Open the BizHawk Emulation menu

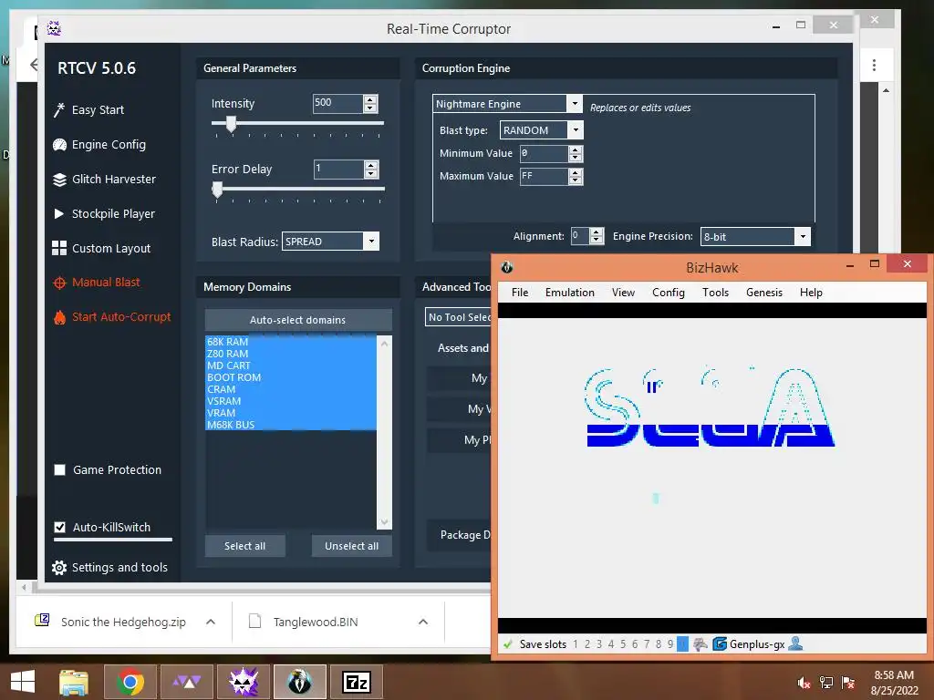[570, 293]
